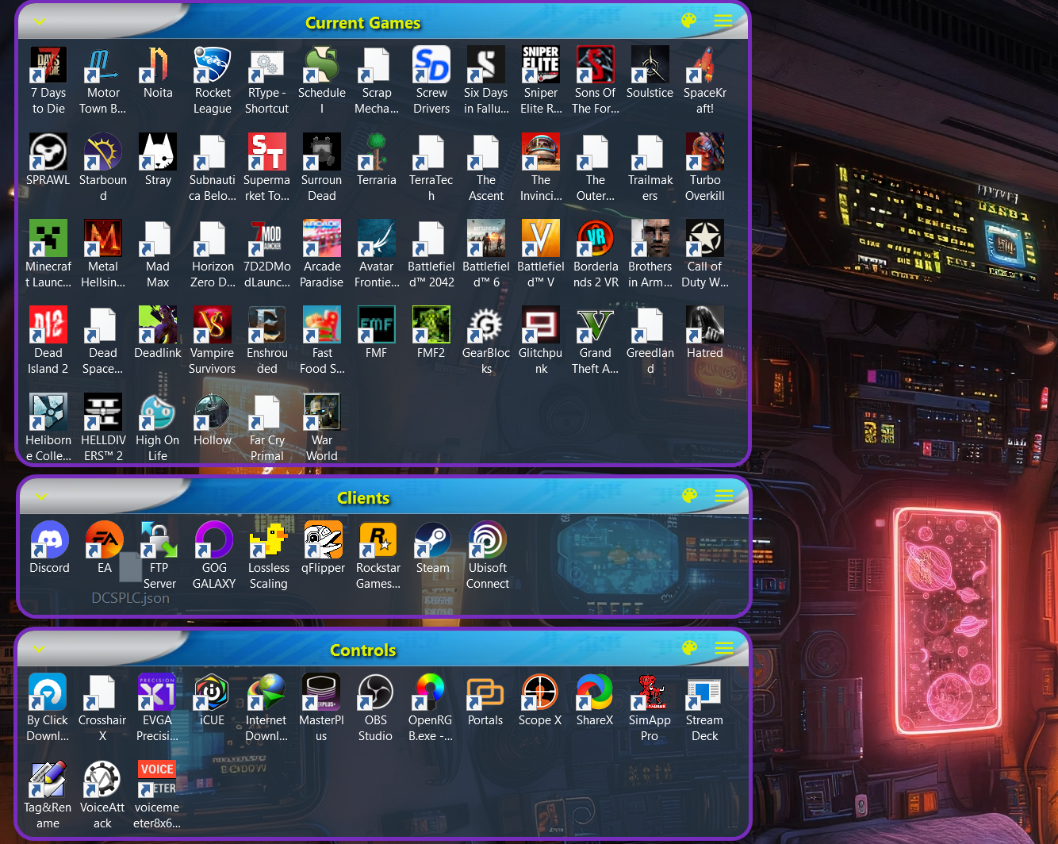1058x844 pixels.
Task: Open Turbo Overkill shortcut
Action: (705, 152)
